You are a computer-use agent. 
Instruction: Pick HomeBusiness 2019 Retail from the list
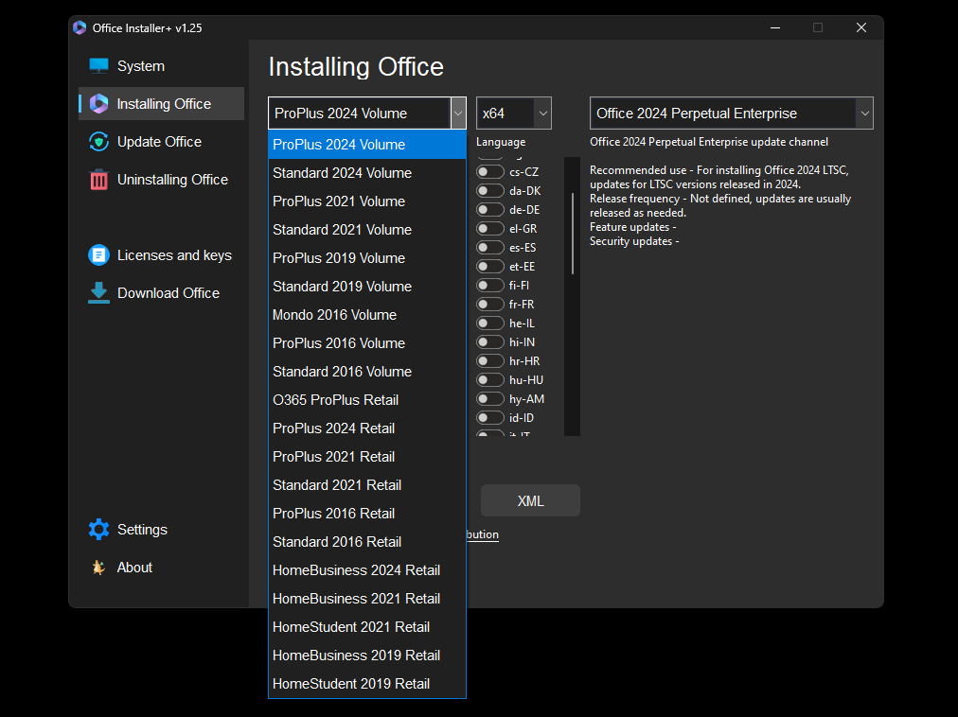(367, 656)
